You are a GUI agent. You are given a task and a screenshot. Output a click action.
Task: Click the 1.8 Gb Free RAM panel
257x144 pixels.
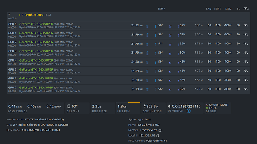tap(128, 108)
